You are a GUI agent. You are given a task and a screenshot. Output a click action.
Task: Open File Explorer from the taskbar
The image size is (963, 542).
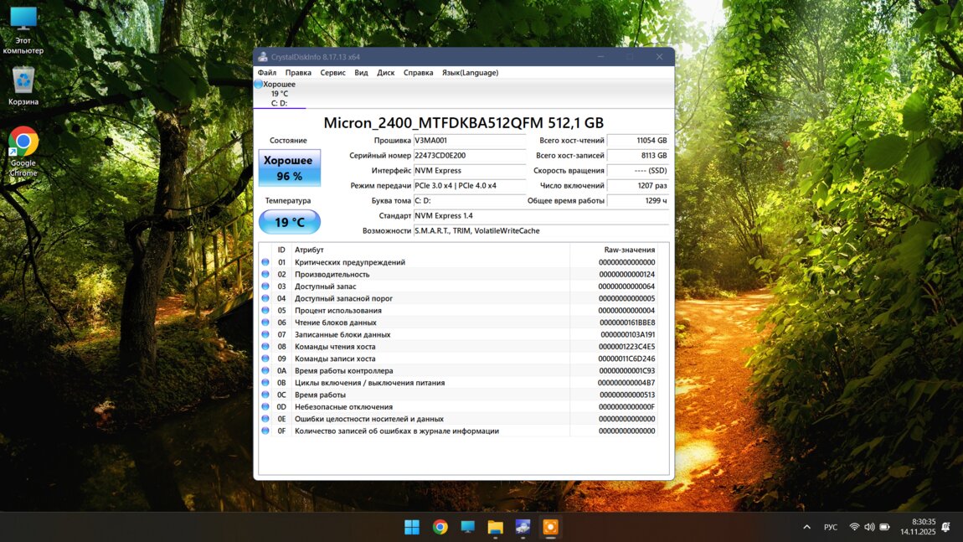tap(495, 527)
